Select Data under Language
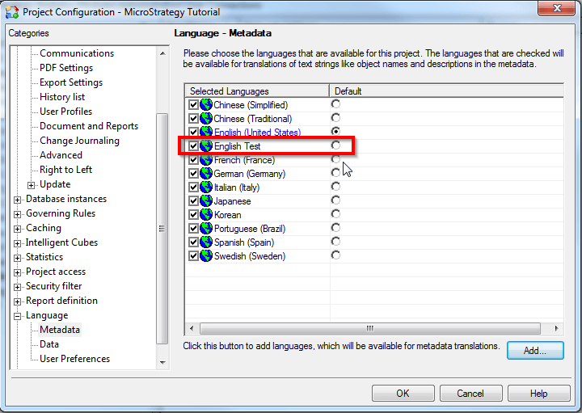 pyautogui.click(x=49, y=344)
